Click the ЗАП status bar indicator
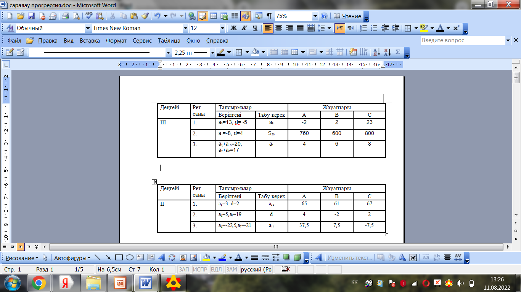The image size is (521, 292). coord(184,270)
